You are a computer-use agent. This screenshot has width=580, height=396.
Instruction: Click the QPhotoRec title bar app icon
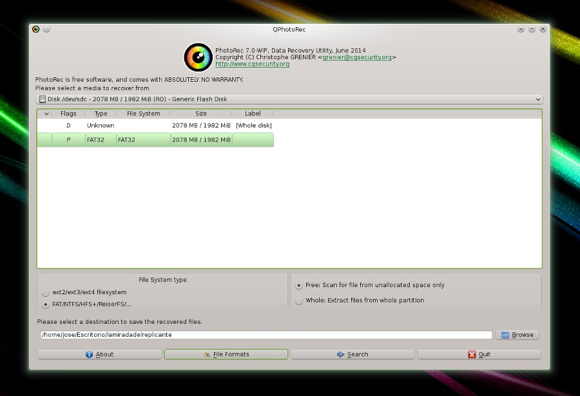click(36, 29)
